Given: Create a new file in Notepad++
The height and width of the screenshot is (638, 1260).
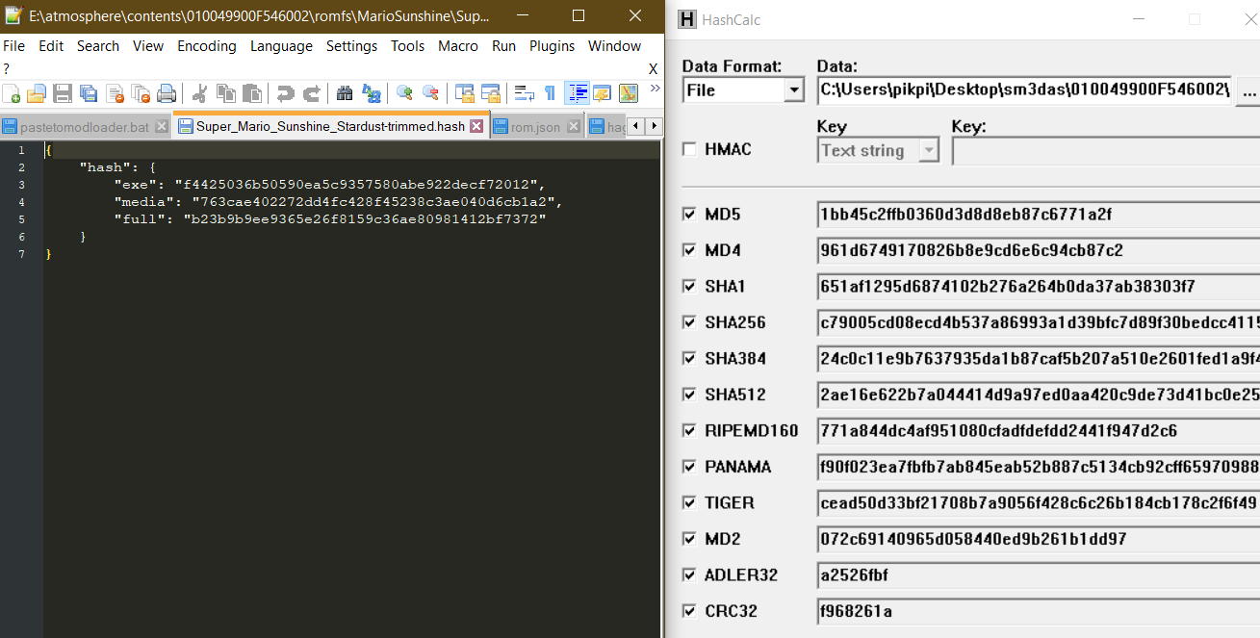Looking at the screenshot, I should click(x=12, y=93).
